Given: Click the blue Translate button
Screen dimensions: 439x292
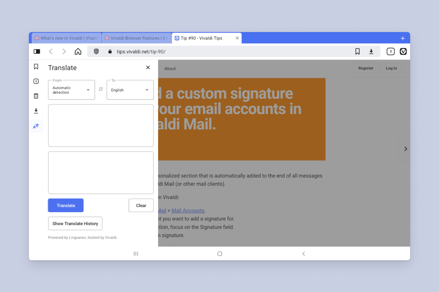Looking at the screenshot, I should click(66, 205).
